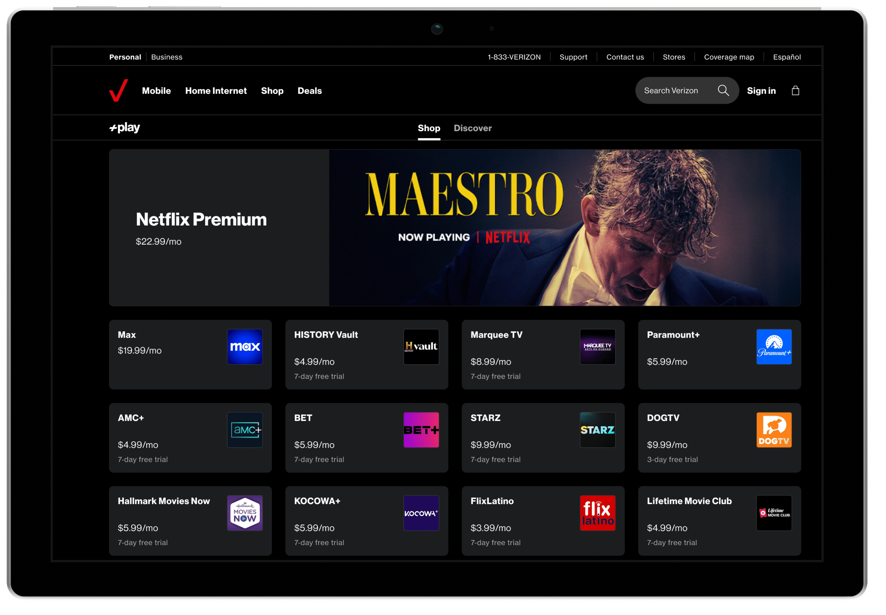Click the $5.99/mo Paramount+ price
886x615 pixels.
coord(667,361)
